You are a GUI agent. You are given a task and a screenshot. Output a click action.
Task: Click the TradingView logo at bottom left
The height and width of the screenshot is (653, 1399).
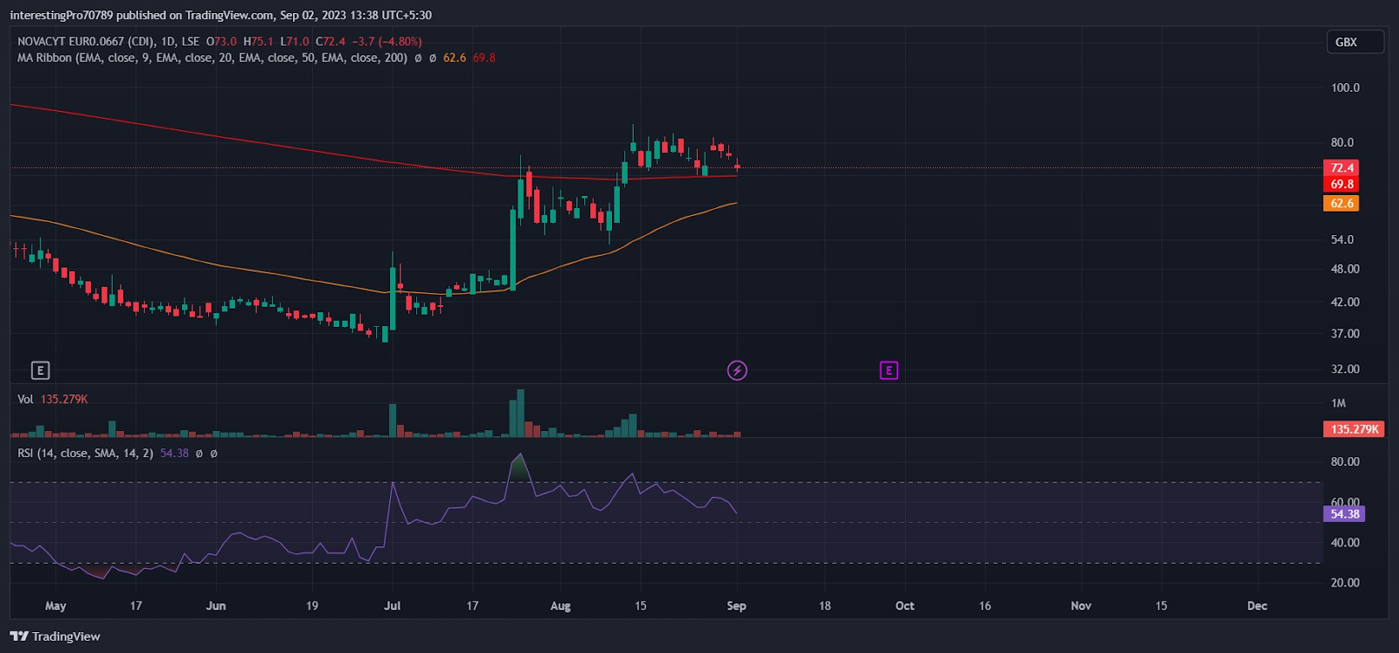pos(55,636)
